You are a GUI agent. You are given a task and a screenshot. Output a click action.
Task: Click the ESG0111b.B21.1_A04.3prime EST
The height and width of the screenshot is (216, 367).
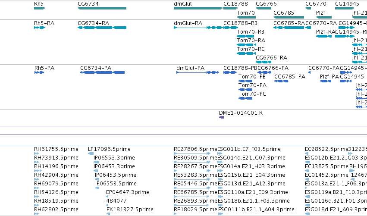[256, 210]
